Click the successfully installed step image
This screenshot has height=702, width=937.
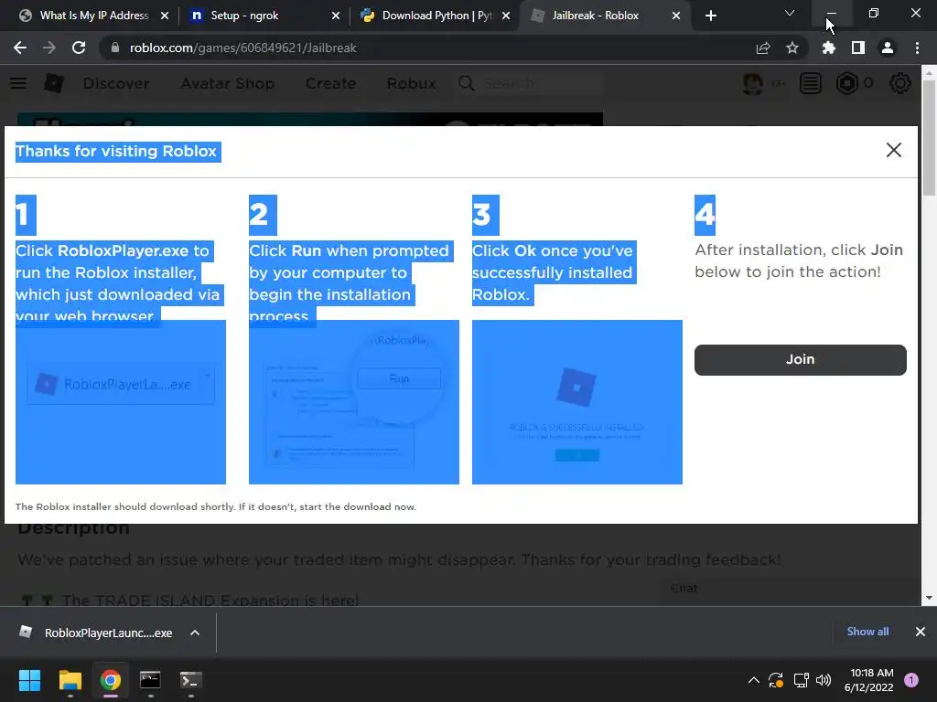(577, 402)
